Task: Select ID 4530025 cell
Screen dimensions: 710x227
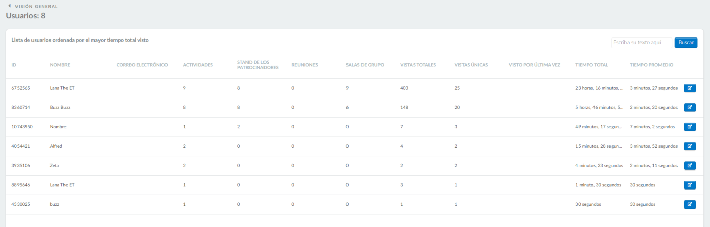Action: (x=21, y=204)
